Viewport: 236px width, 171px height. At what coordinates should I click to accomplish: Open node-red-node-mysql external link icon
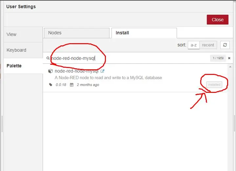point(102,71)
